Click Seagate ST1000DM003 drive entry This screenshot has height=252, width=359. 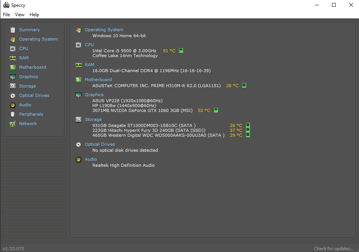point(144,125)
